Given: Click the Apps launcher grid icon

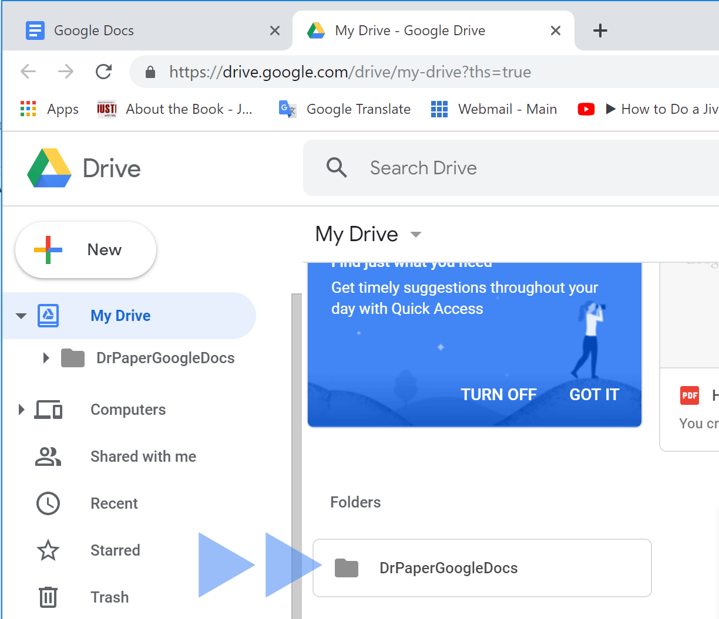Looking at the screenshot, I should (x=28, y=109).
